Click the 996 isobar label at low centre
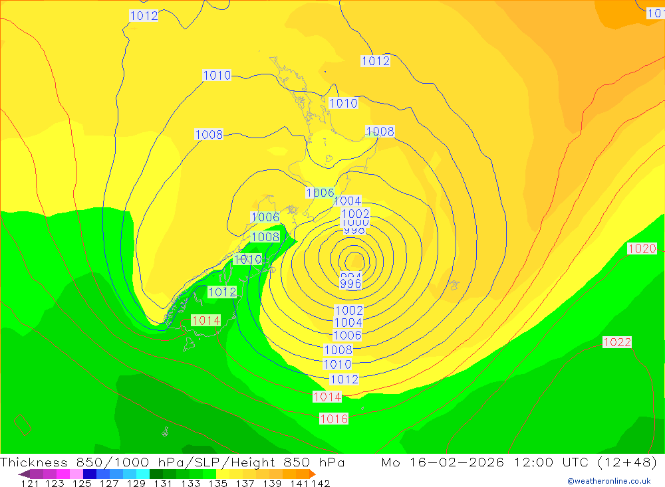 [x=350, y=283]
